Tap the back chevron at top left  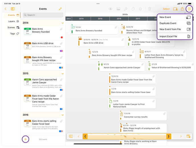pyautogui.click(x=6, y=9)
